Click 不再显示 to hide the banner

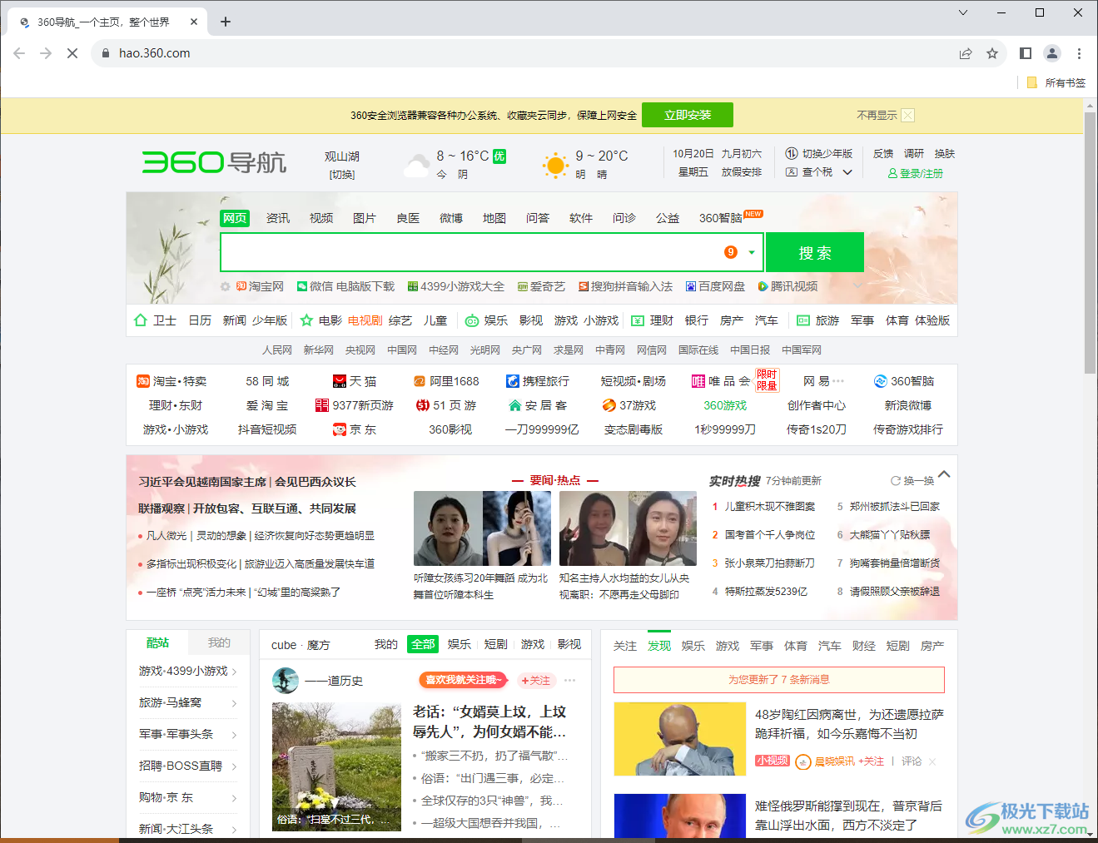coord(877,116)
